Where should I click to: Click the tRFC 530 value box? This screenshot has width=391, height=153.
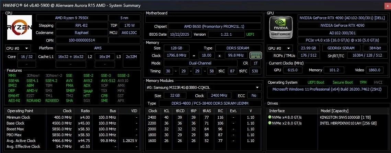point(256,71)
